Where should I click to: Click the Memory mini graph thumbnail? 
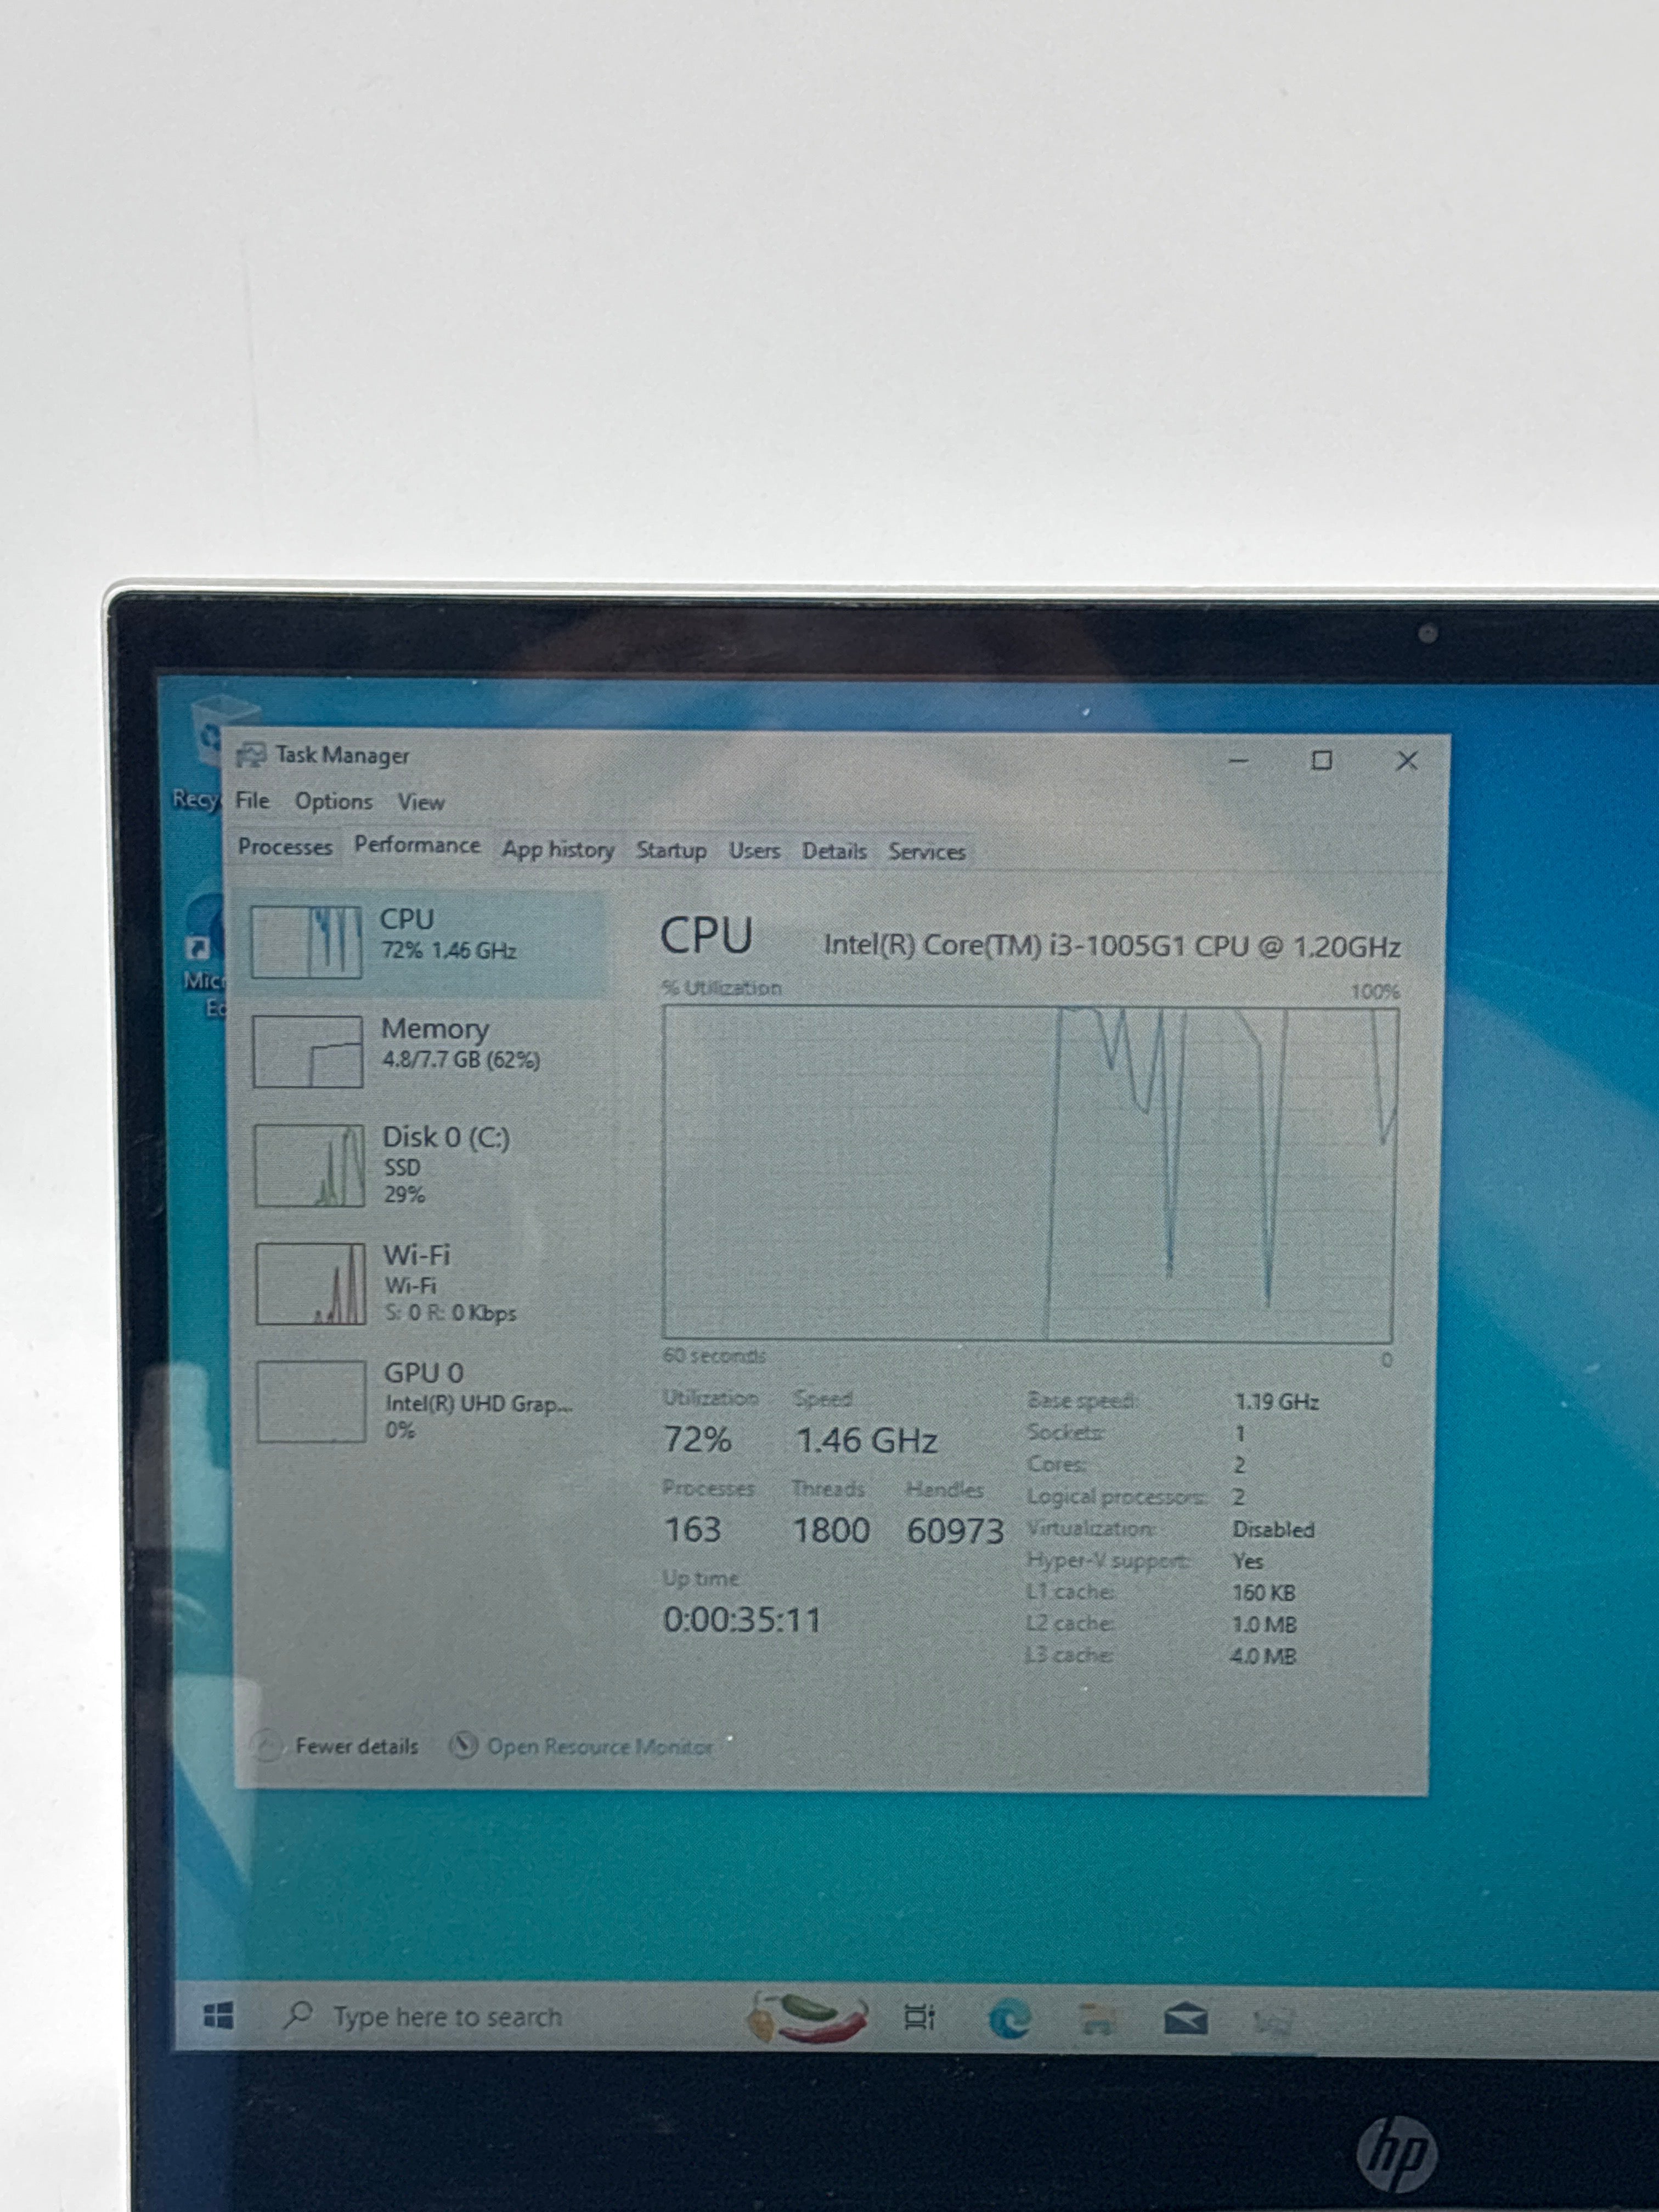click(308, 1051)
